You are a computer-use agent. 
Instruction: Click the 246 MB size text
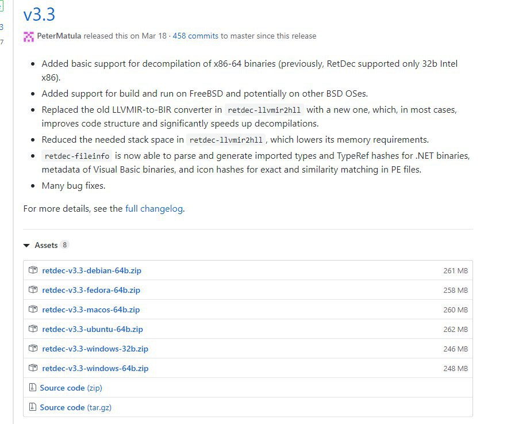[x=455, y=349]
